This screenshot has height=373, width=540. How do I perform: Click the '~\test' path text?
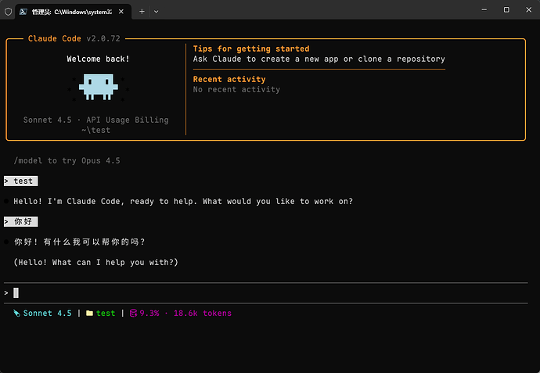(96, 130)
